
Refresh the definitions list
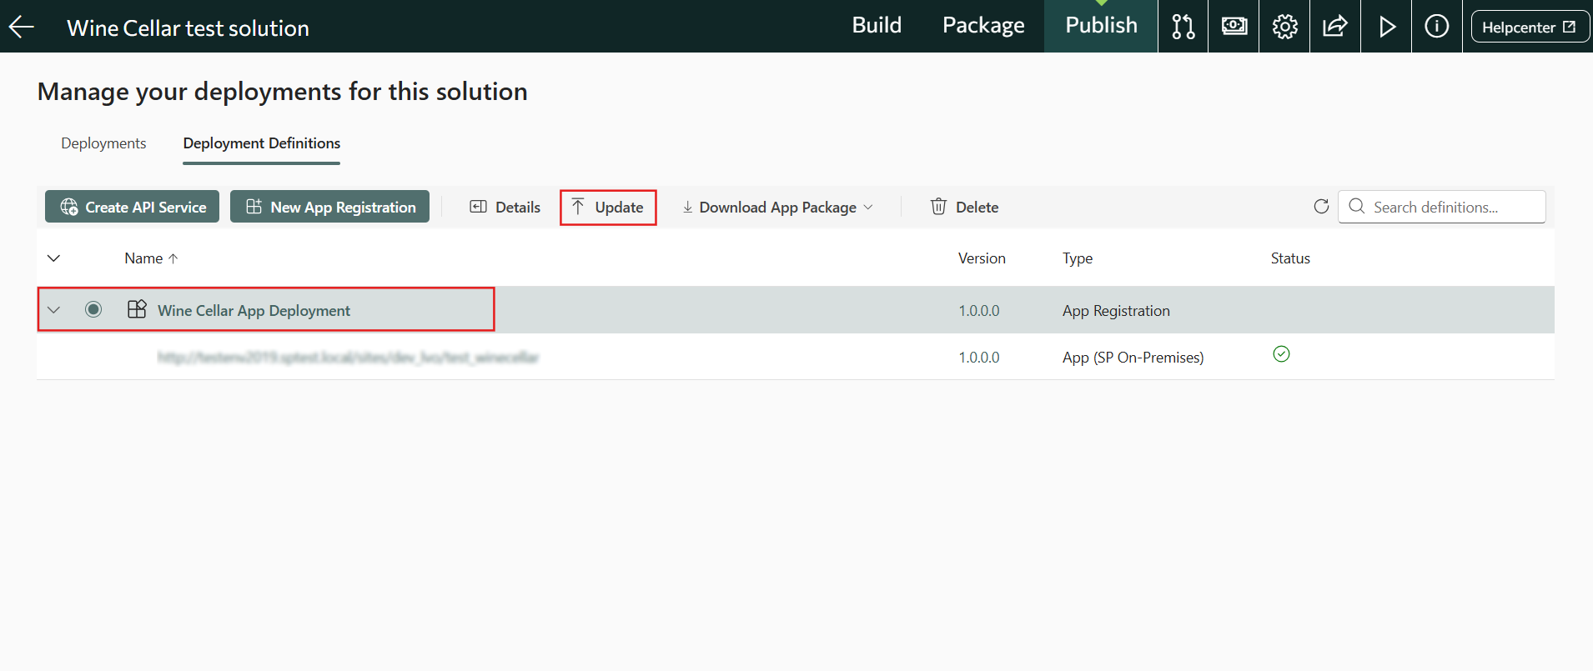click(x=1321, y=207)
